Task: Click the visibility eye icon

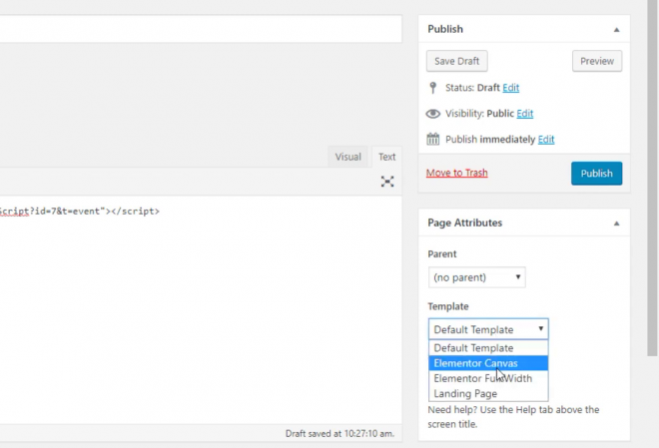Action: [433, 114]
